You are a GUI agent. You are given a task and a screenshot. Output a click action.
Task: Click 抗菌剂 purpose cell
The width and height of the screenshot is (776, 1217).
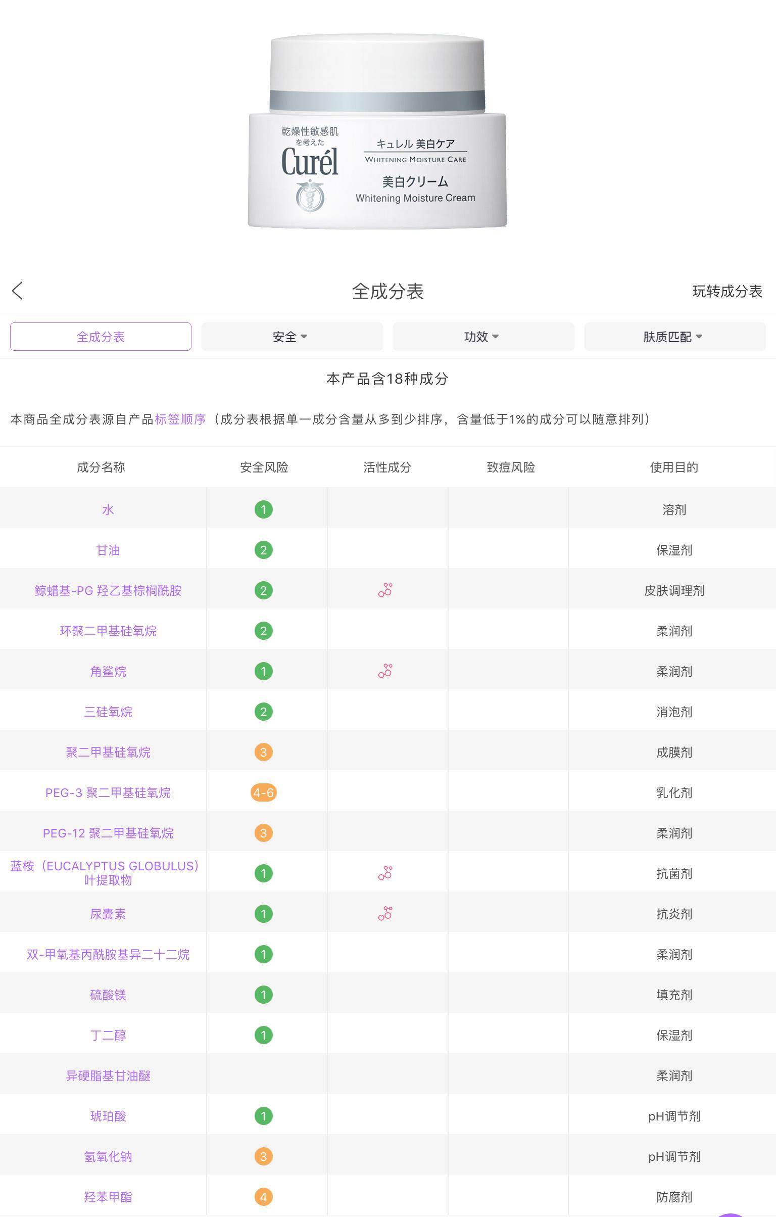tap(674, 873)
